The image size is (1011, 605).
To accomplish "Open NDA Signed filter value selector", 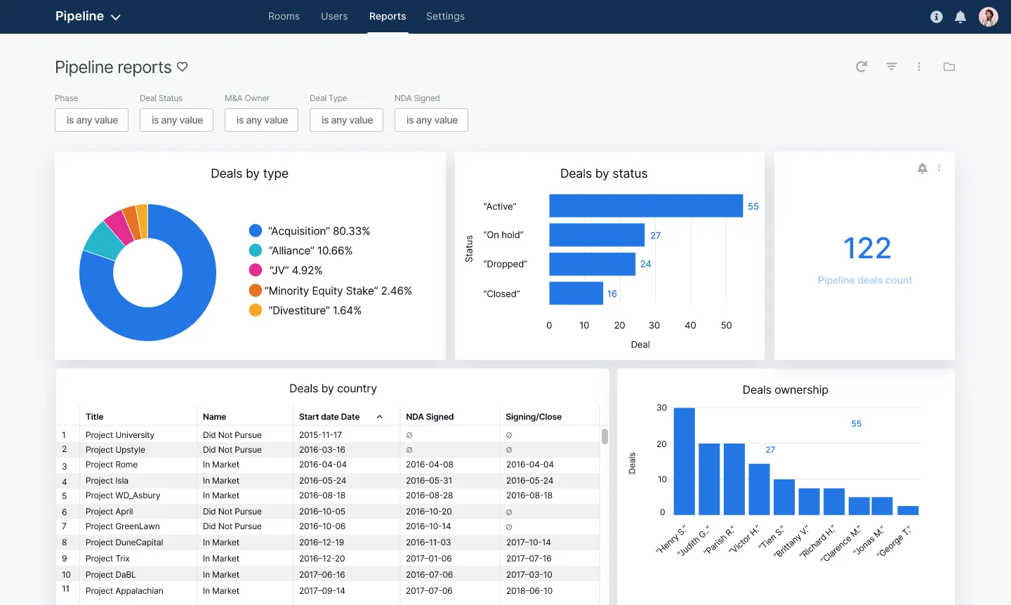I will (x=432, y=120).
